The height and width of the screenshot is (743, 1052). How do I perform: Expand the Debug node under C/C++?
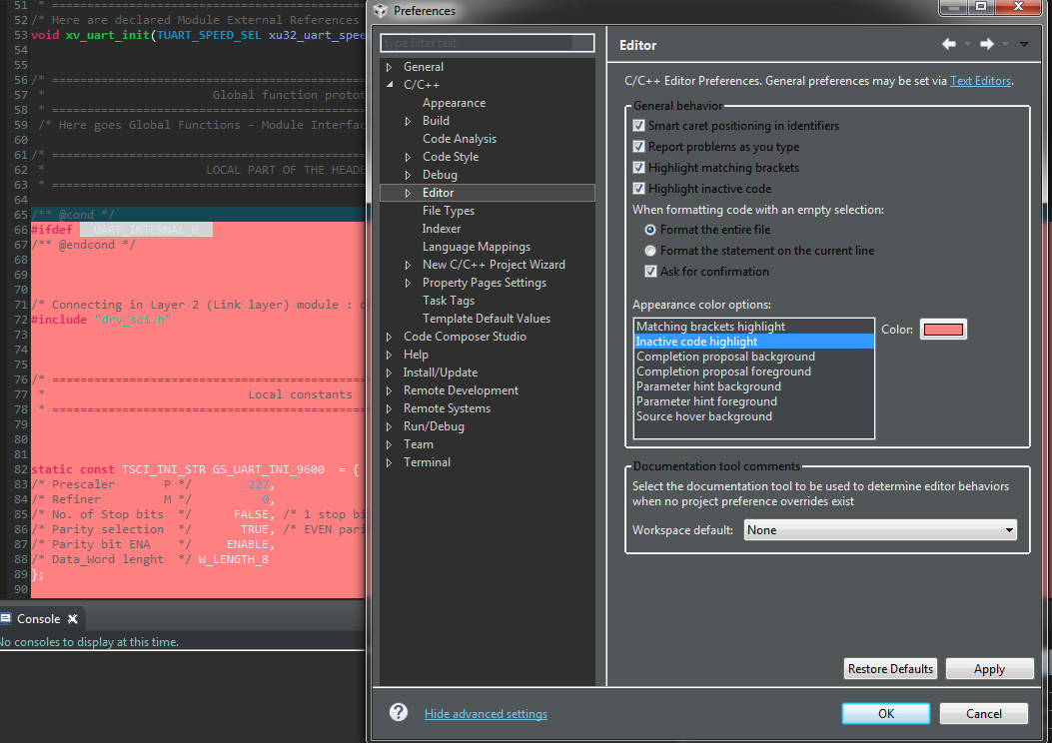pos(408,175)
